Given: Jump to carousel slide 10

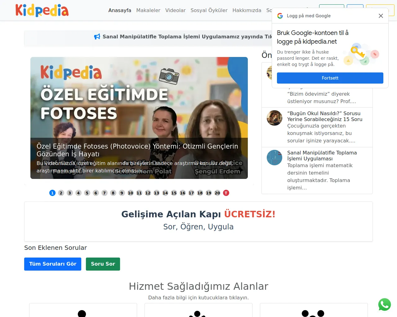Looking at the screenshot, I should click(131, 193).
